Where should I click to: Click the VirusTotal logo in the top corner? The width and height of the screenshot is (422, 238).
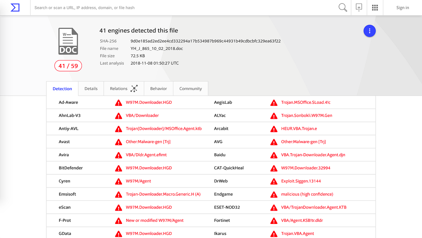pos(15,7)
